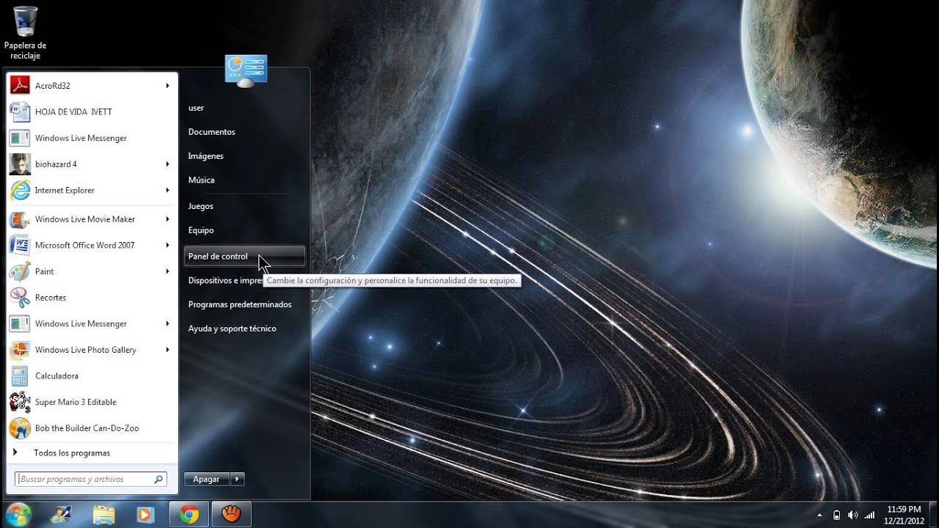Screen dimensions: 939x528
Task: Open the Apagar options arrow
Action: [237, 479]
